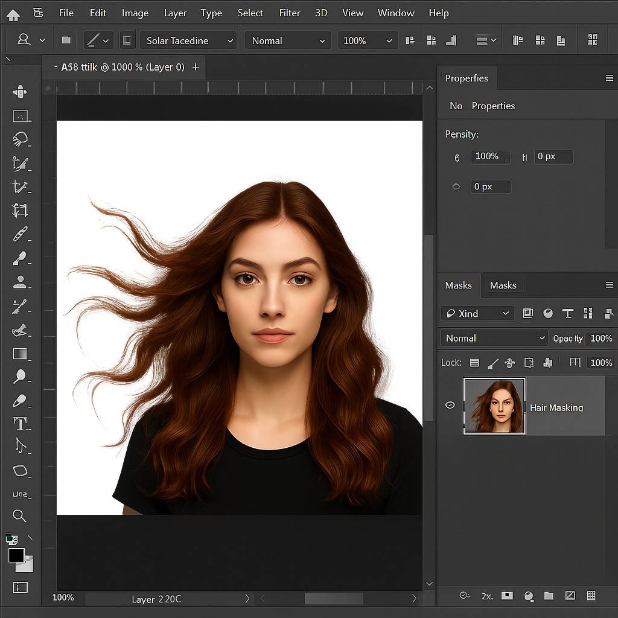Image resolution: width=618 pixels, height=618 pixels.
Task: Expand the tool preset picker arrow
Action: tap(43, 40)
